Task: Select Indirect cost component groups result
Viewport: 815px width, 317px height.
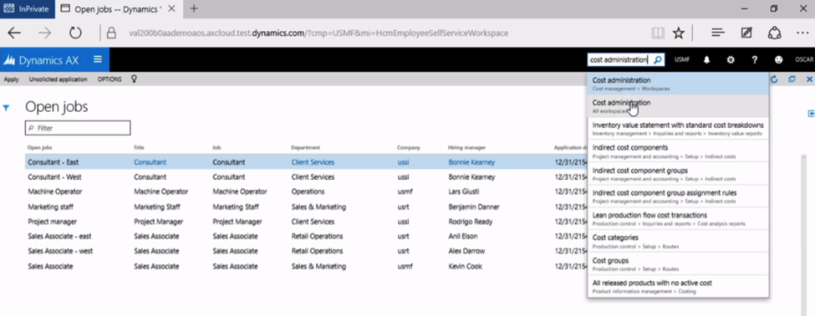Action: 678,174
